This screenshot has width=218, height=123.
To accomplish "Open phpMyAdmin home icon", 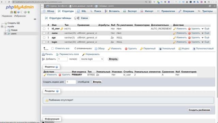I will [12, 12].
